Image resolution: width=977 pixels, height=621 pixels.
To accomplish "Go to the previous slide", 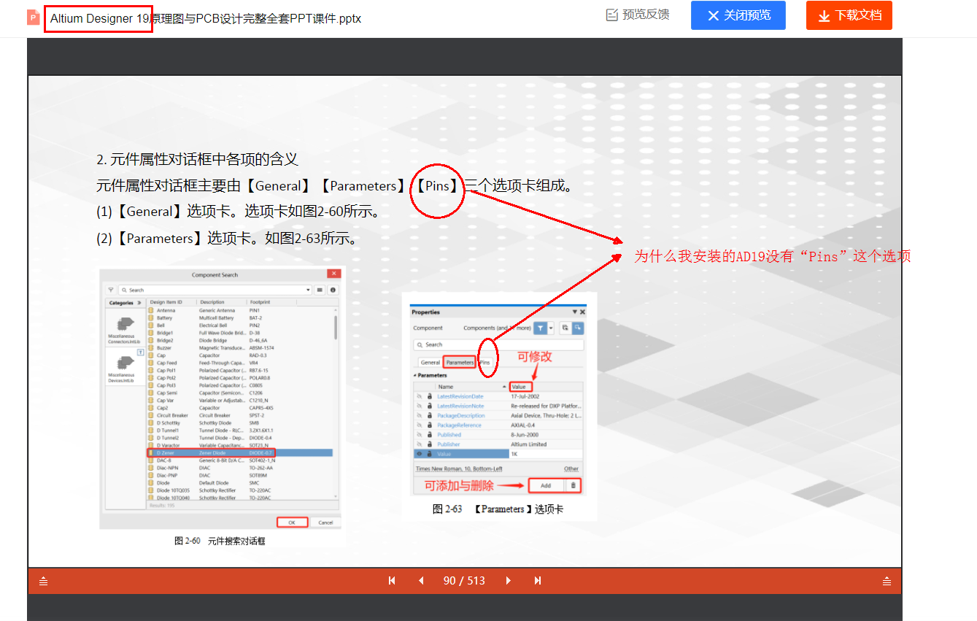I will pyautogui.click(x=421, y=581).
